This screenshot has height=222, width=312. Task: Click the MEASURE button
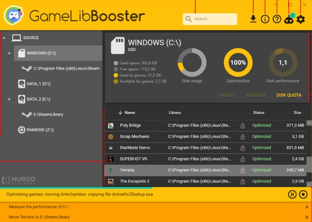pyautogui.click(x=256, y=95)
